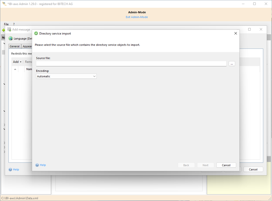Close the Directory service import dialog
Screen dimensions: 272x201
[x=235, y=34]
